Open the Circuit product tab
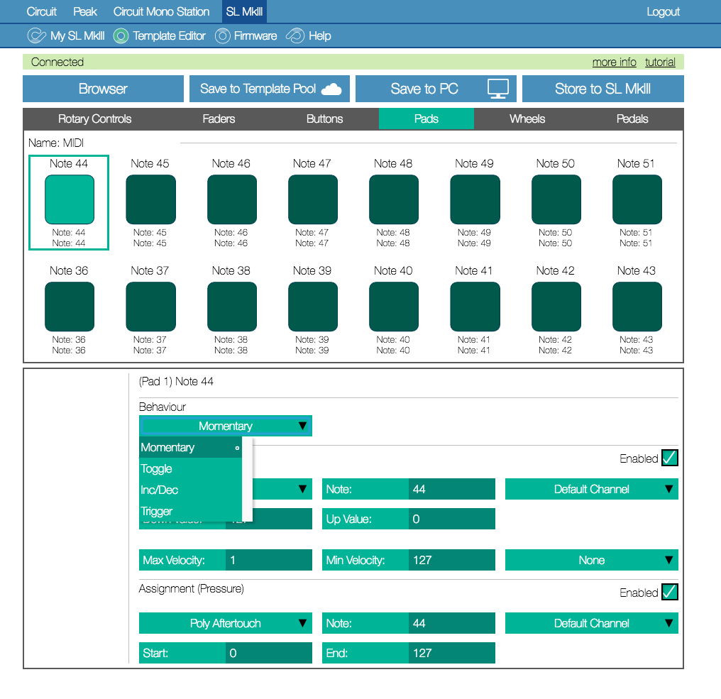 (x=41, y=11)
